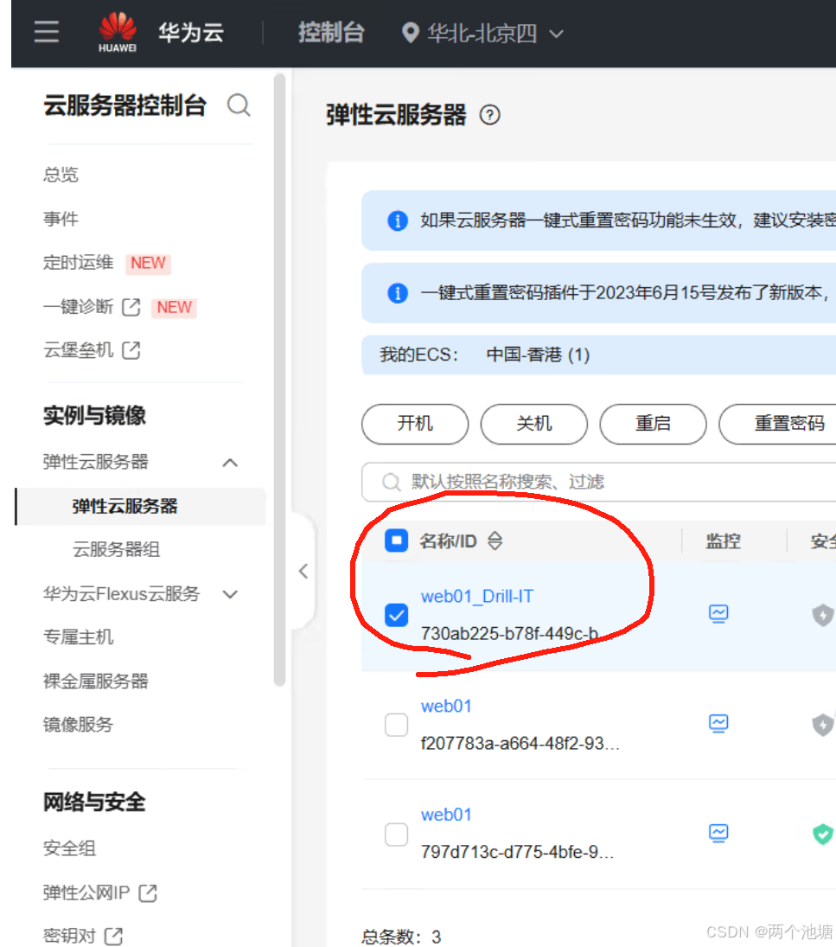
Task: Click the 重置密码 button
Action: 779,424
